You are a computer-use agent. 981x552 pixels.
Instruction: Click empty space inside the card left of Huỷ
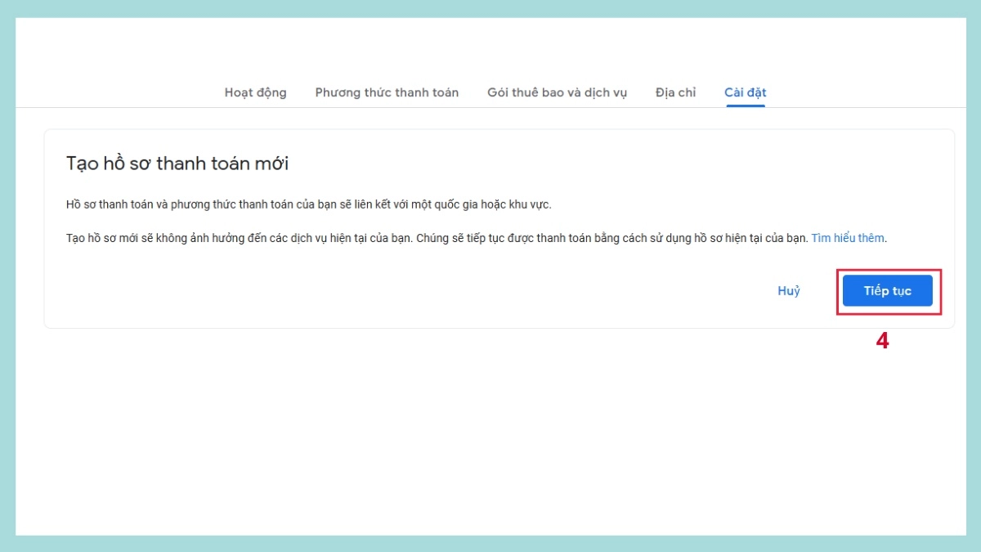pos(409,291)
